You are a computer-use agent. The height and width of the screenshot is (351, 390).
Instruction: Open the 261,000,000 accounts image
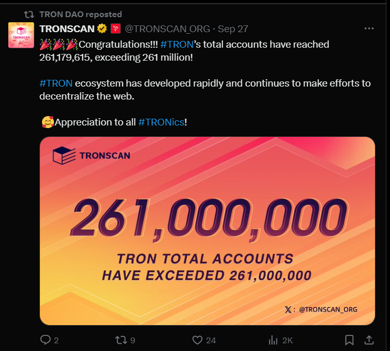coord(207,231)
